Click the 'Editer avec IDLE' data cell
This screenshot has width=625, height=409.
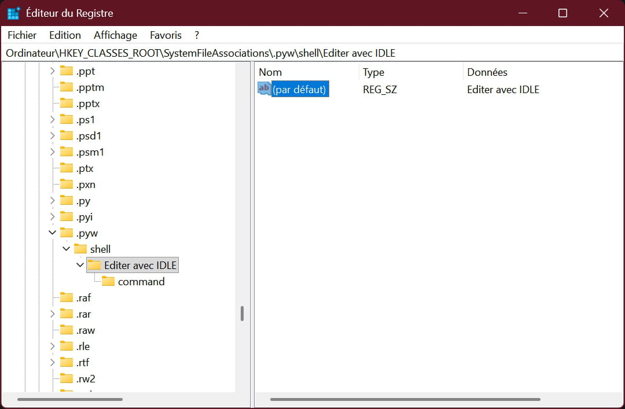pos(503,89)
